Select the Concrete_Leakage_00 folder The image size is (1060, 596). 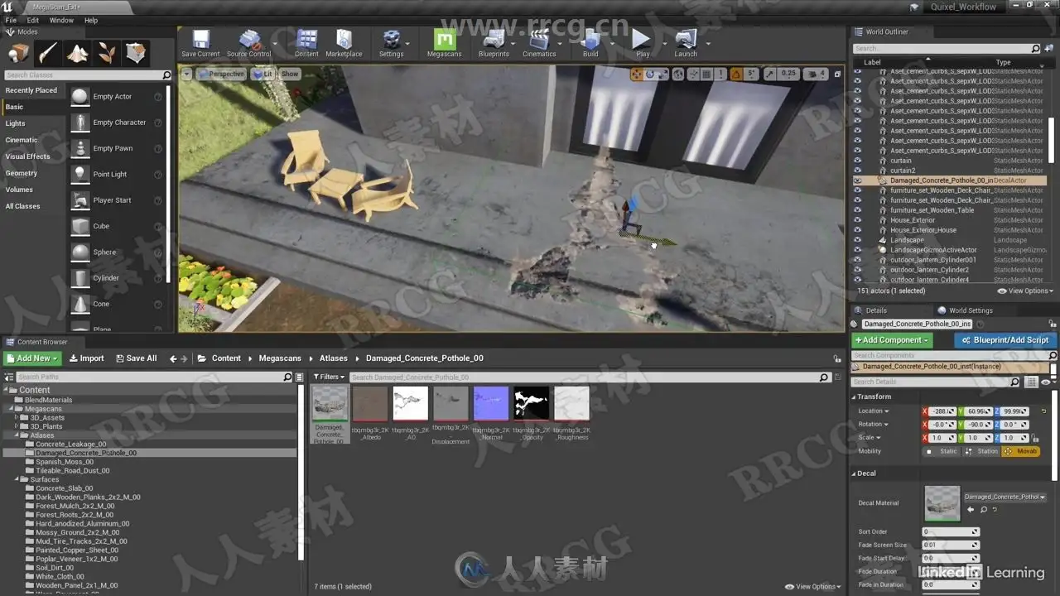(70, 444)
